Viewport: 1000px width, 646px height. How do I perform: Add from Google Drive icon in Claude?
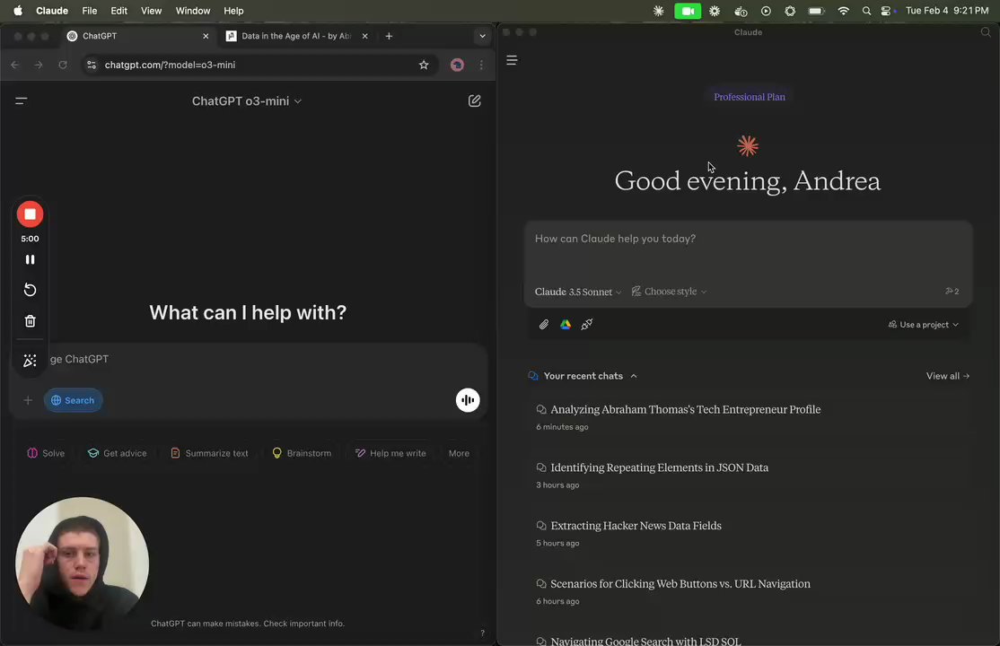(565, 325)
